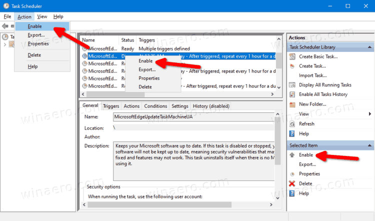Select Enable in the task context menu

point(153,61)
